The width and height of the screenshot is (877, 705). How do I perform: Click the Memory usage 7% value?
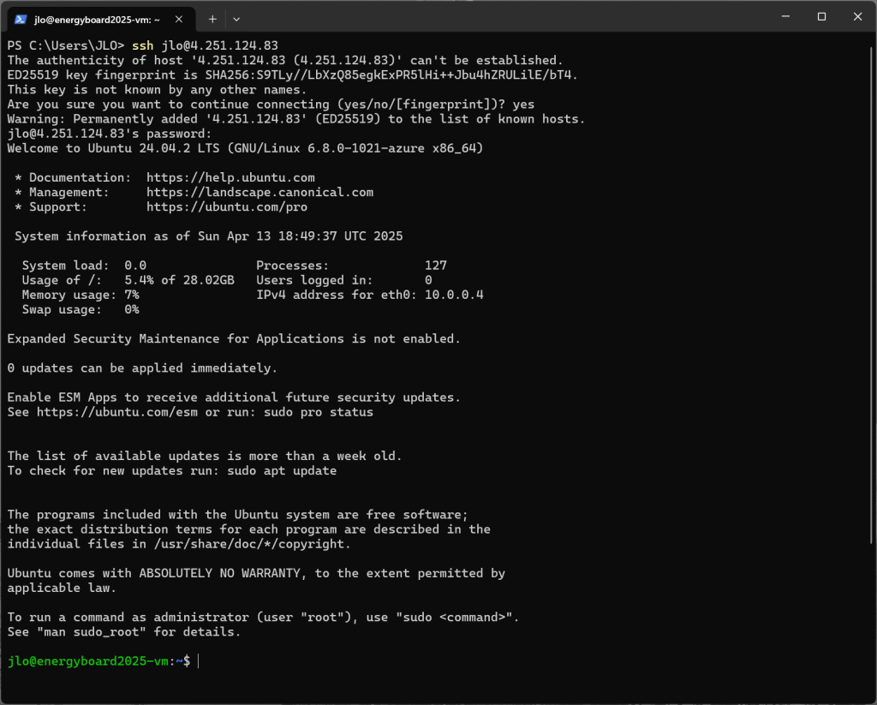coord(131,295)
